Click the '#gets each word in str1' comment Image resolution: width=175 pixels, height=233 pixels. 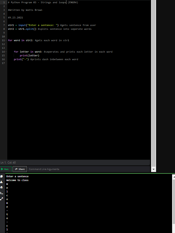pyautogui.click(x=52, y=40)
